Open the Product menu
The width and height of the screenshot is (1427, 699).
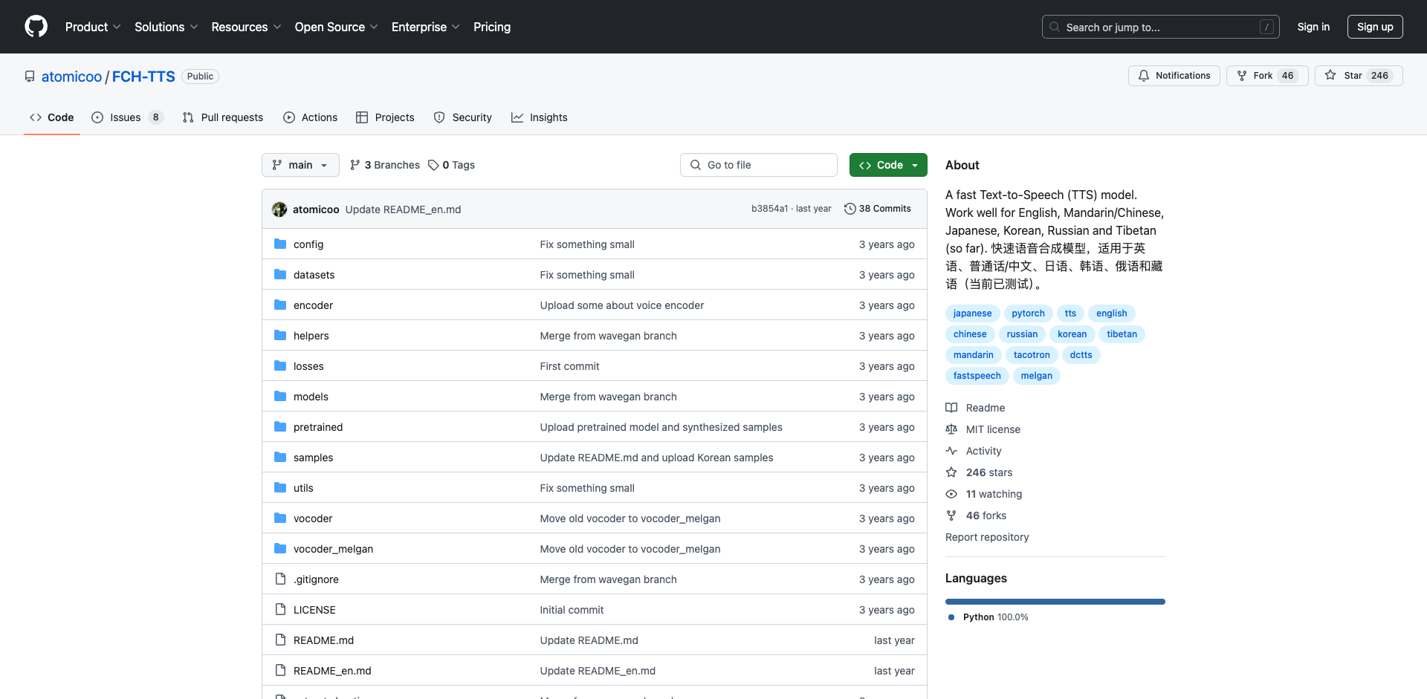tap(92, 27)
